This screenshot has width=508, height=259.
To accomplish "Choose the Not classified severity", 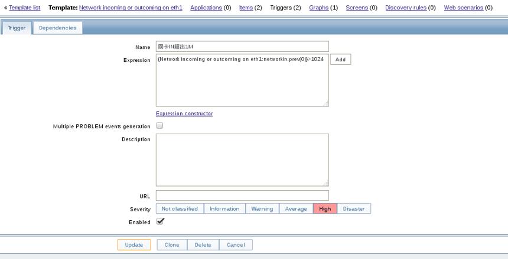I will [180, 208].
